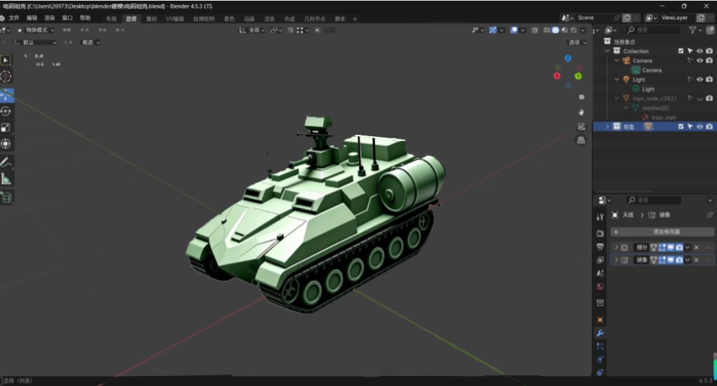Switch to the 几何节点 workspace tab
The height and width of the screenshot is (386, 717).
pyautogui.click(x=315, y=19)
